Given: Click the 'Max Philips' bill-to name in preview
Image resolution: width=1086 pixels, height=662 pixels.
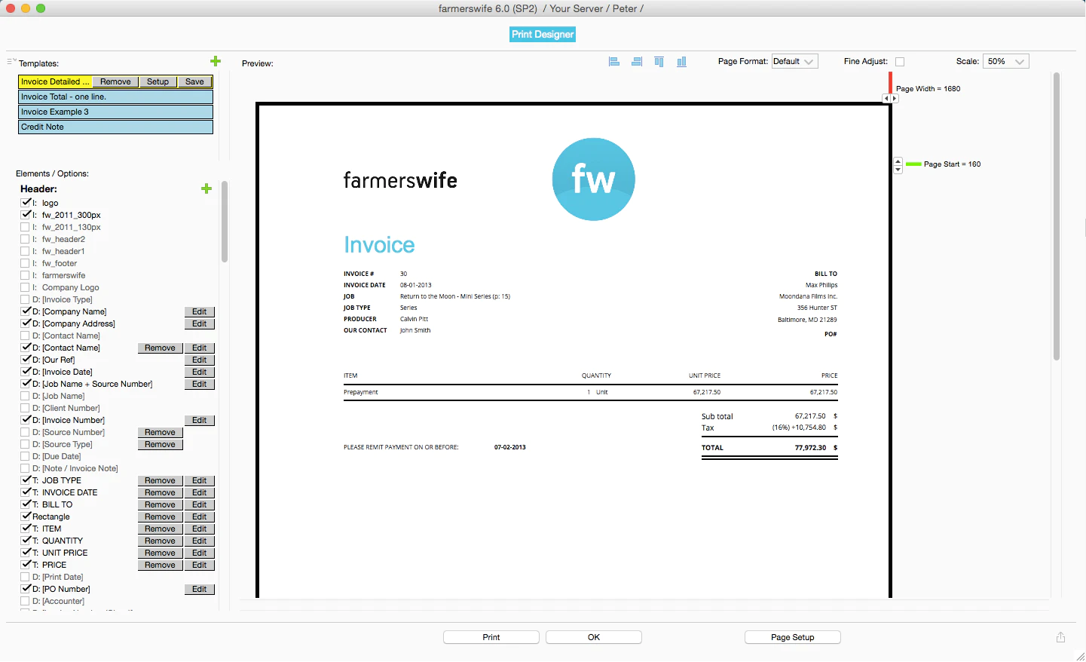Looking at the screenshot, I should [x=821, y=285].
